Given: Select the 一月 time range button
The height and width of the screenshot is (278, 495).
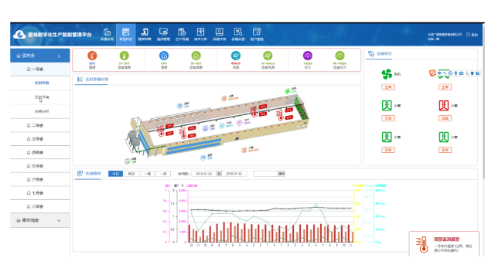Looking at the screenshot, I should click(x=163, y=174).
